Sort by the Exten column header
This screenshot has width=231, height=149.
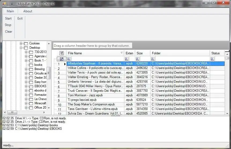(130, 53)
